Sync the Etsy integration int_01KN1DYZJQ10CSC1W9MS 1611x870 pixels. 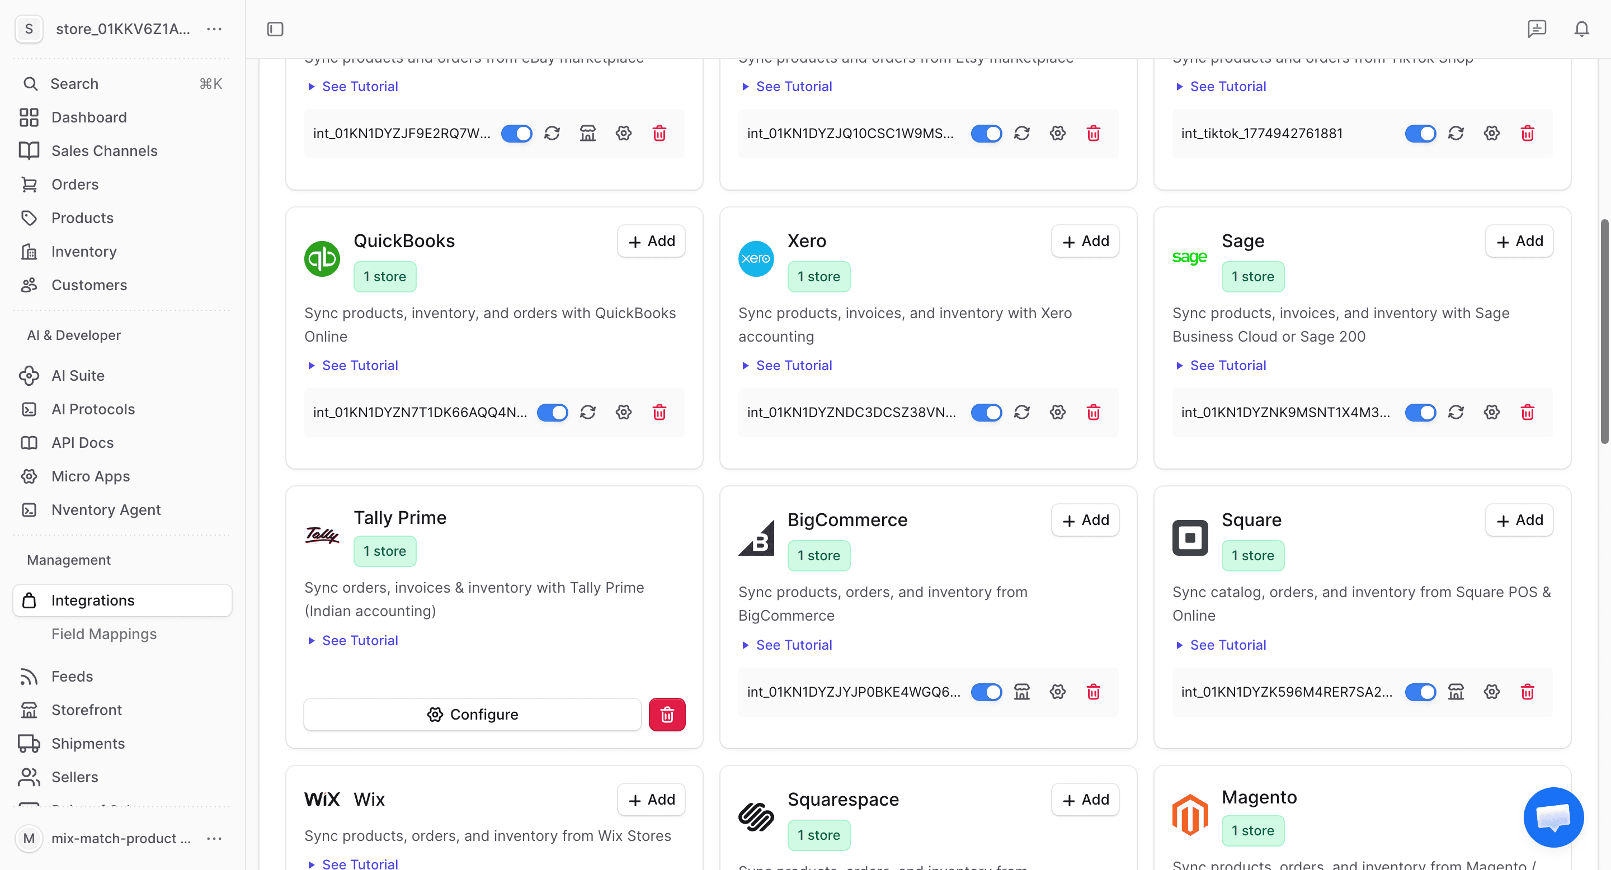point(1022,133)
